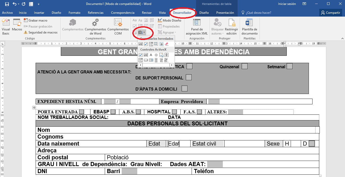Viewport: 345px width, 177px height.
Task: Open the undo history dropdown arrow
Action: pyautogui.click(x=19, y=4)
